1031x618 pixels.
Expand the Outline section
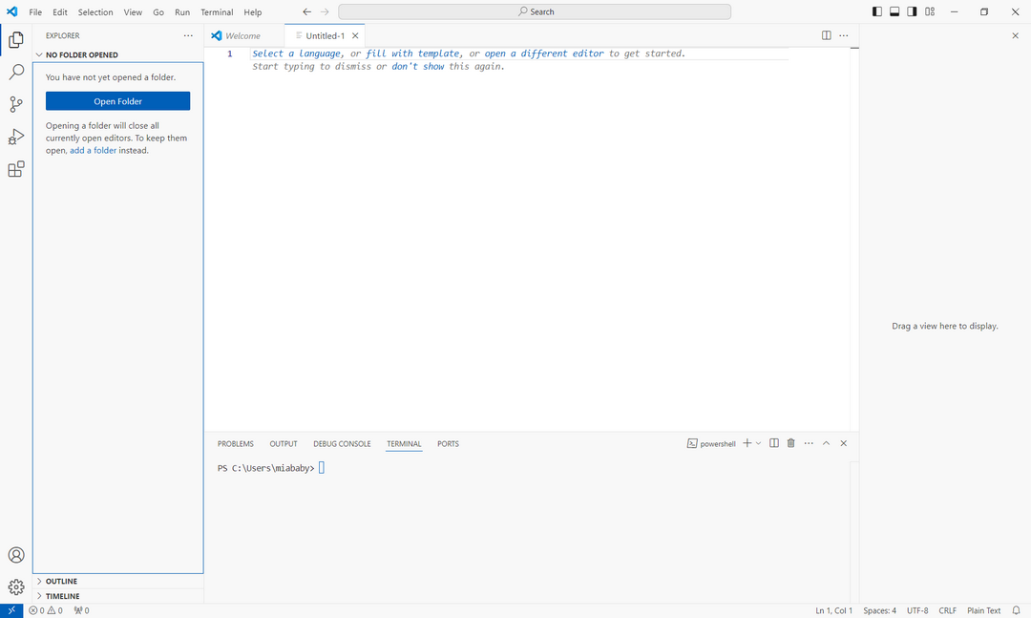(x=61, y=581)
